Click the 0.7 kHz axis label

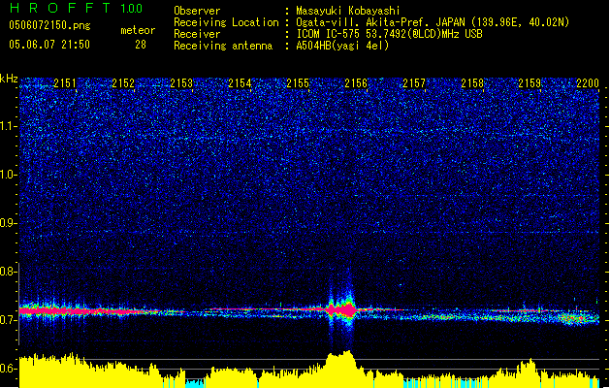click(x=9, y=320)
